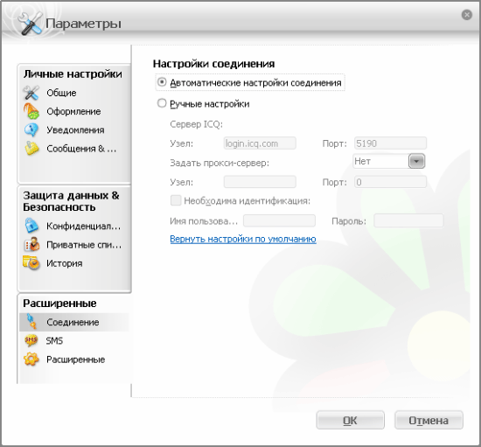Click Вернуть настройки по умолчанию link
The width and height of the screenshot is (481, 447).
[x=243, y=239]
